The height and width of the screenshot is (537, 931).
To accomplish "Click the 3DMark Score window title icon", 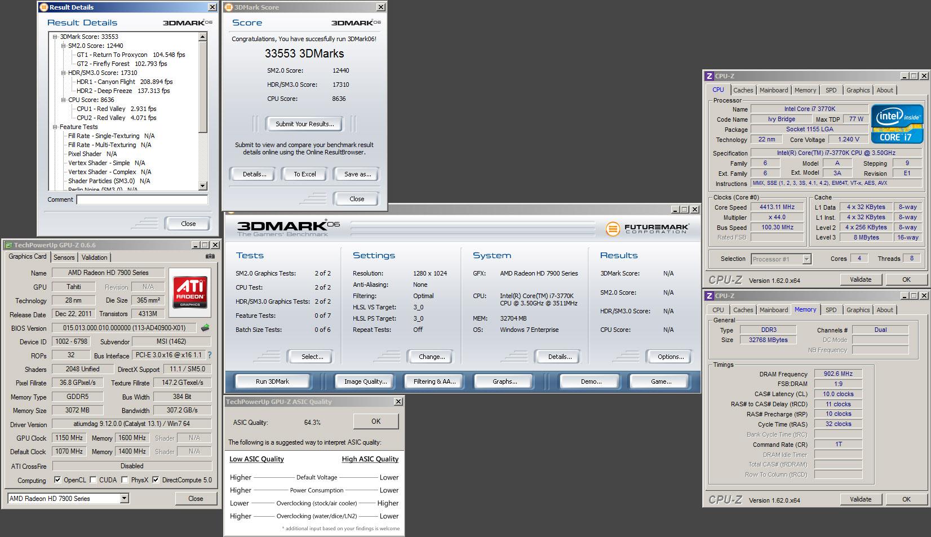I will tap(228, 7).
